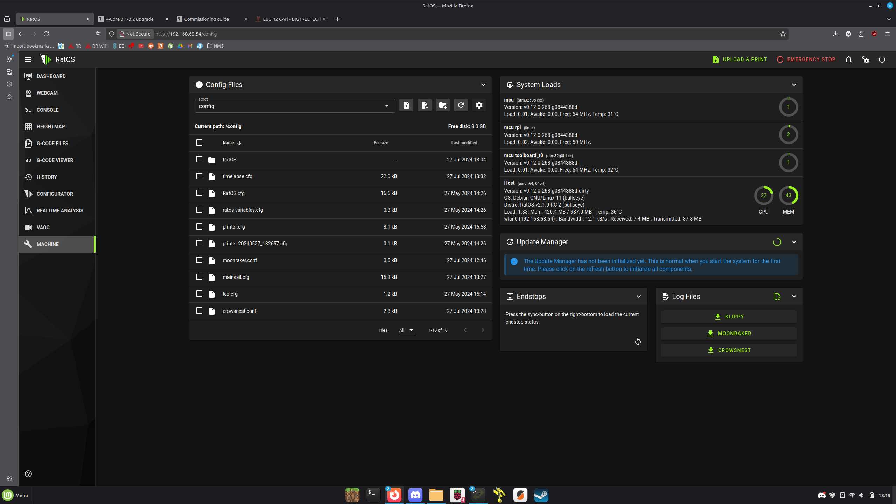896x504 pixels.
Task: Click the CPU usage circular gauge
Action: [x=763, y=195]
